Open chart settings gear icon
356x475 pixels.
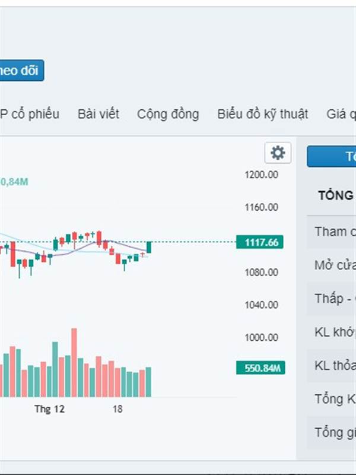(278, 153)
